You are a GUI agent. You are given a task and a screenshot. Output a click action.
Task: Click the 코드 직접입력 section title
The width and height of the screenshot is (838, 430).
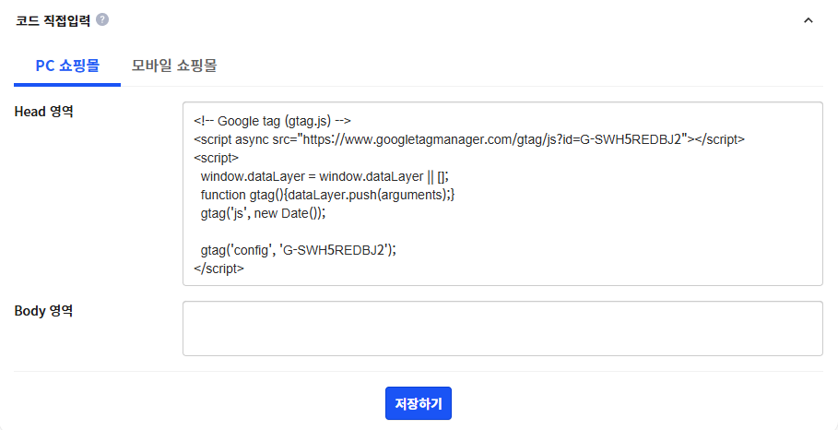(53, 19)
